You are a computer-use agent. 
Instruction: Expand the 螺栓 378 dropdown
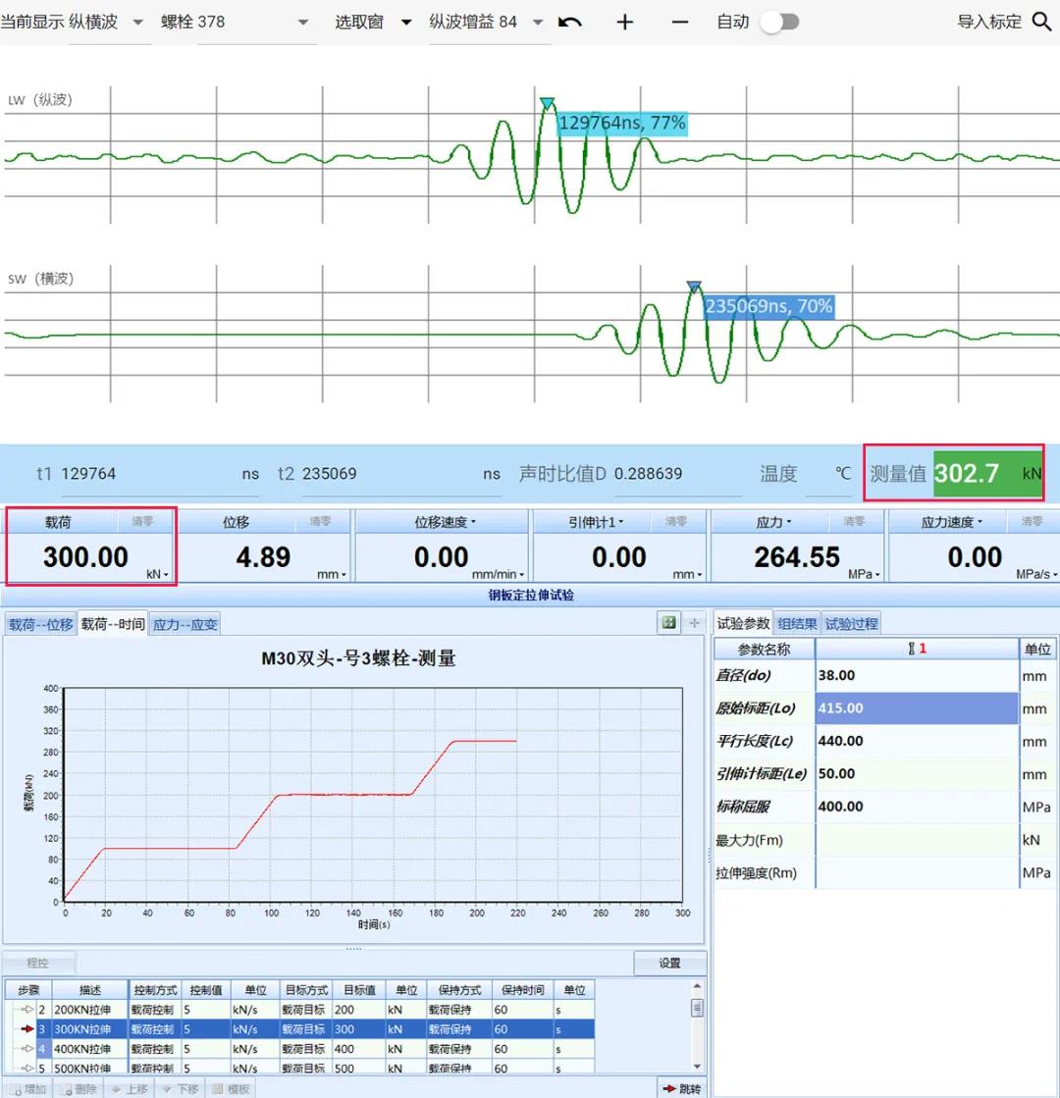point(302,22)
